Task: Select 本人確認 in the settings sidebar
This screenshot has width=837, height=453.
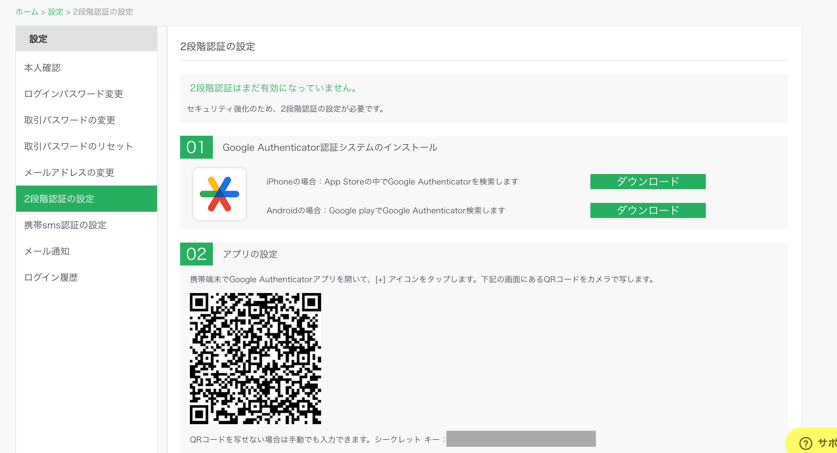Action: pyautogui.click(x=87, y=68)
